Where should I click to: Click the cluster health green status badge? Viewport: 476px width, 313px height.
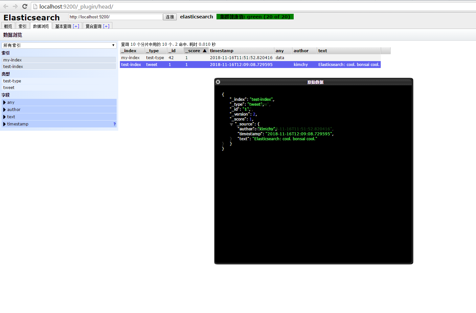coord(255,17)
